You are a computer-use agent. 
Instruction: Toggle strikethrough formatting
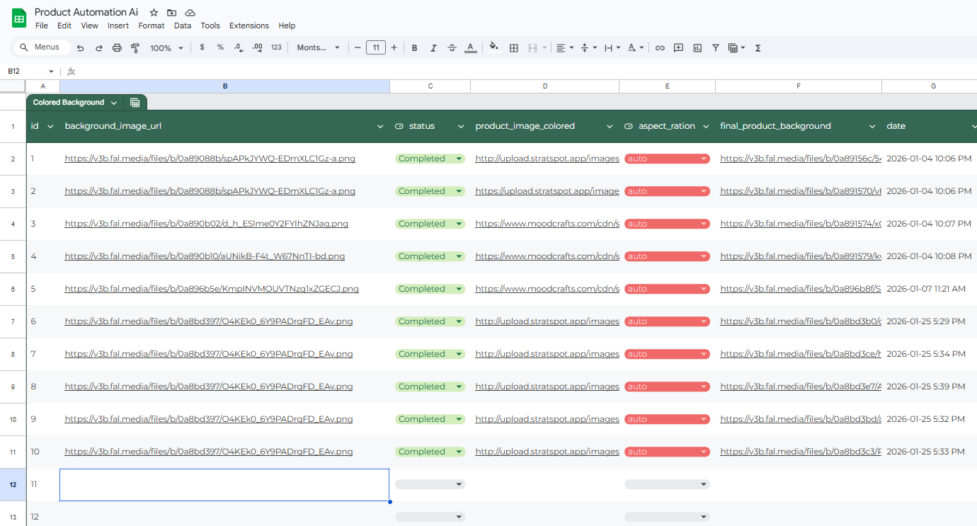pyautogui.click(x=452, y=48)
